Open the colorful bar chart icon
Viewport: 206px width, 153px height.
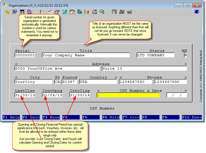pos(87,12)
